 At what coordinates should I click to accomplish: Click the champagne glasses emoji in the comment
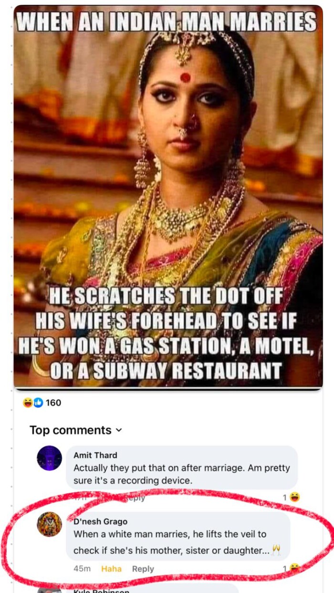[x=276, y=551]
